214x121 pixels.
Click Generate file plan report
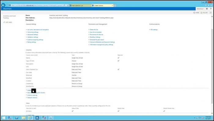tap(97, 40)
